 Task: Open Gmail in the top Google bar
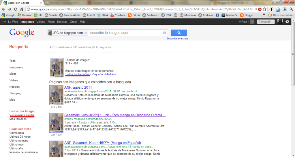click(x=74, y=22)
